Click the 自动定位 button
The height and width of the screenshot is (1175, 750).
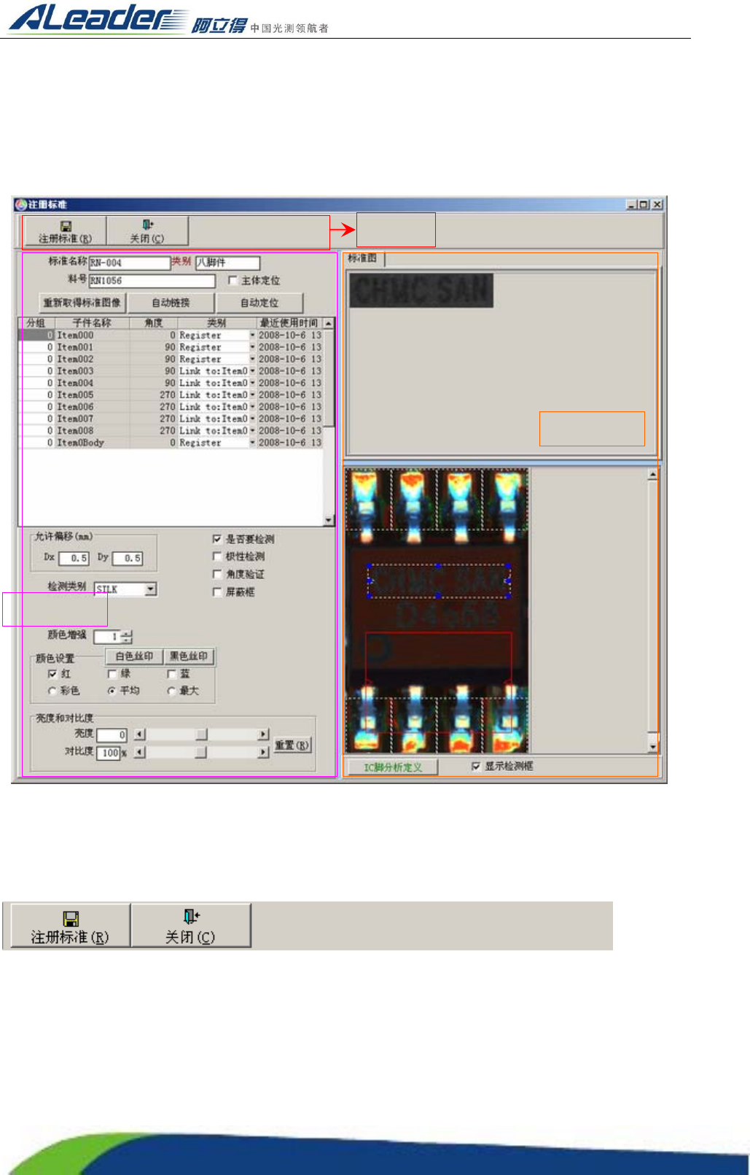coord(259,303)
